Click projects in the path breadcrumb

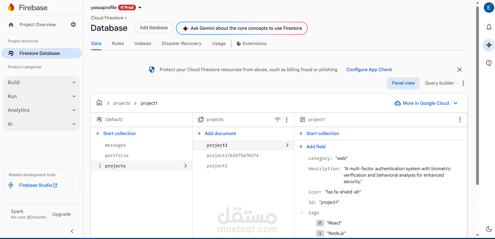tap(122, 103)
